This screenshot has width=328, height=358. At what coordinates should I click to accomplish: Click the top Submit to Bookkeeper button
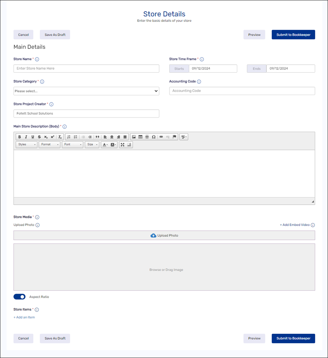(293, 35)
